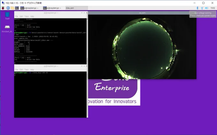This screenshot has width=217, height=135.
Task: Click the send_key2 terminal vertical scrollbar
Action: click(87, 94)
